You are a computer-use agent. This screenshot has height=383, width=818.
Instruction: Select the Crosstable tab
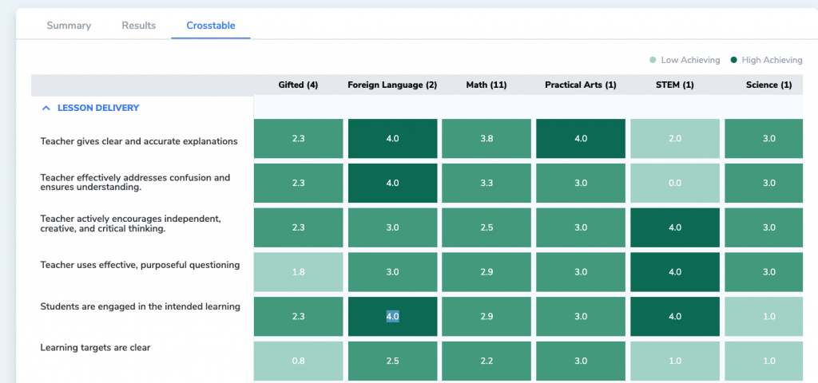click(211, 26)
